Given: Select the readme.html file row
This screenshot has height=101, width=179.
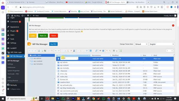Looking at the screenshot, I should 115,82.
